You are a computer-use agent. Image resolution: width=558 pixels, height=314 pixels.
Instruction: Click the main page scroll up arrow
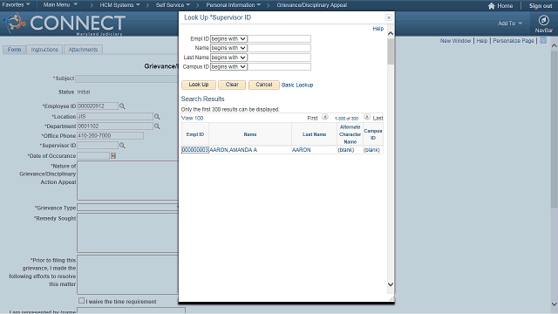coord(555,46)
